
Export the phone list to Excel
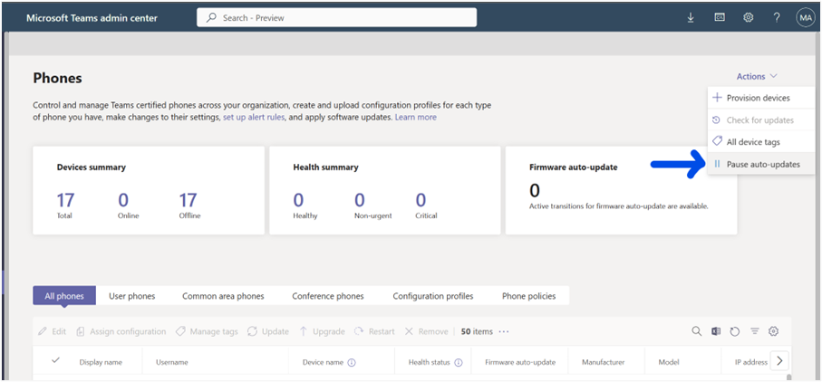(715, 332)
